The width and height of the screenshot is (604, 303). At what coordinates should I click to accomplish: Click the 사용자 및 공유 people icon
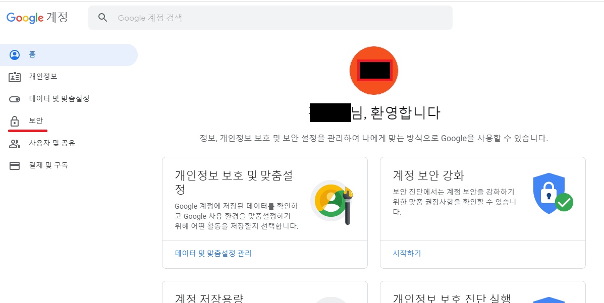15,144
